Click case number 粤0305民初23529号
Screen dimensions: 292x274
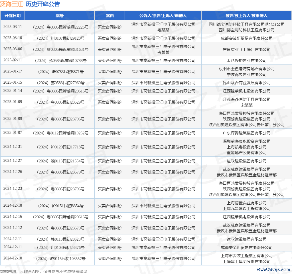[61, 102]
